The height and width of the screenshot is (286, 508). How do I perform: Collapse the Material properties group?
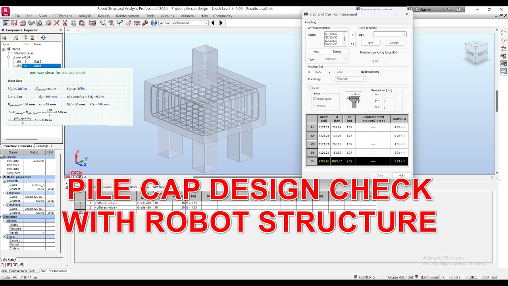(2, 177)
